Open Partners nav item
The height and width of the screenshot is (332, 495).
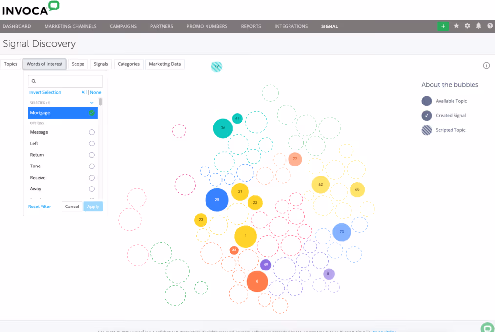coord(162,26)
